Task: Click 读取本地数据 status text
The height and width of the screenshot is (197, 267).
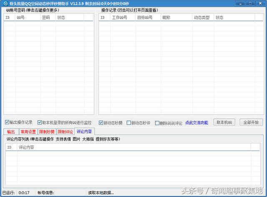Action: tap(101, 193)
